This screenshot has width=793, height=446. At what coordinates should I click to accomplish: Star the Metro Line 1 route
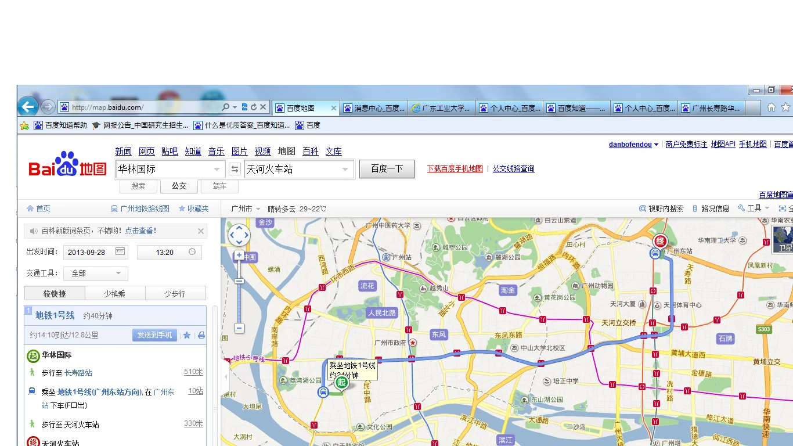187,335
